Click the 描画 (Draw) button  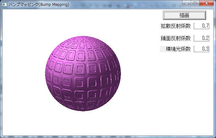tap(184, 15)
